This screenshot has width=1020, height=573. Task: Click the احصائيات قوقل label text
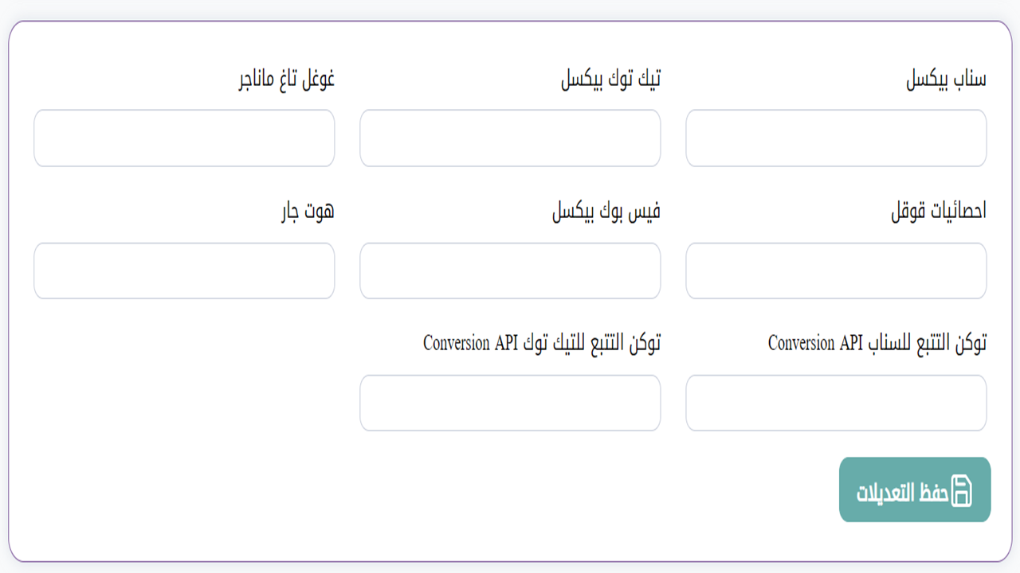coord(939,211)
